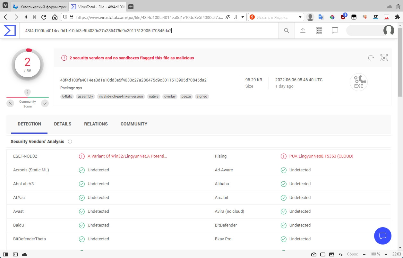Click the magnifier search button on VirusTotal

click(287, 30)
